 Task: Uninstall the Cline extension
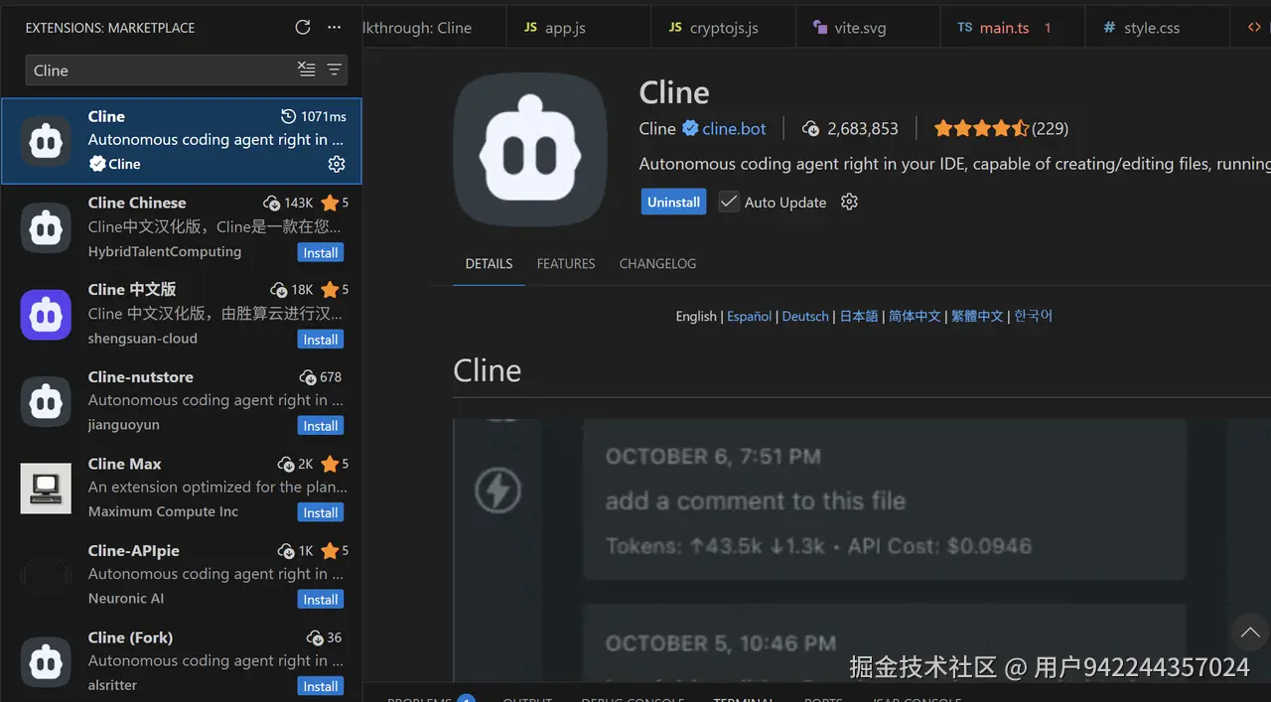(673, 202)
